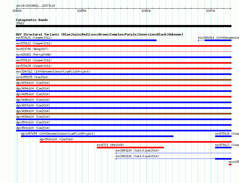Click the DGV Structural Variants track title
This screenshot has width=239, height=183.
100,34
